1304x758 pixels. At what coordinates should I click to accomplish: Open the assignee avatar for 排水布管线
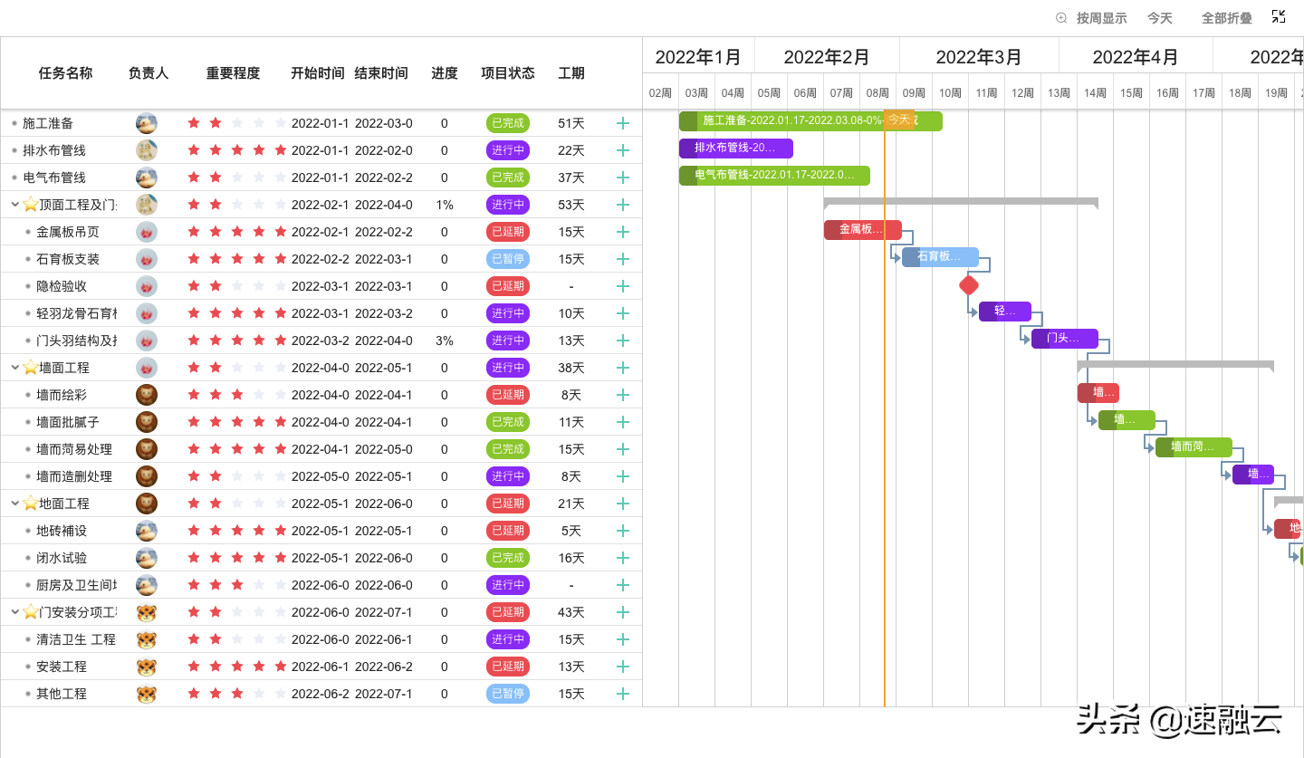(x=147, y=150)
